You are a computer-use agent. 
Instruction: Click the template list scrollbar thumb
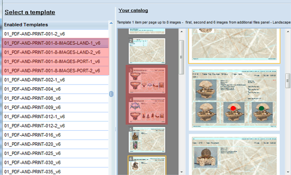[111, 94]
